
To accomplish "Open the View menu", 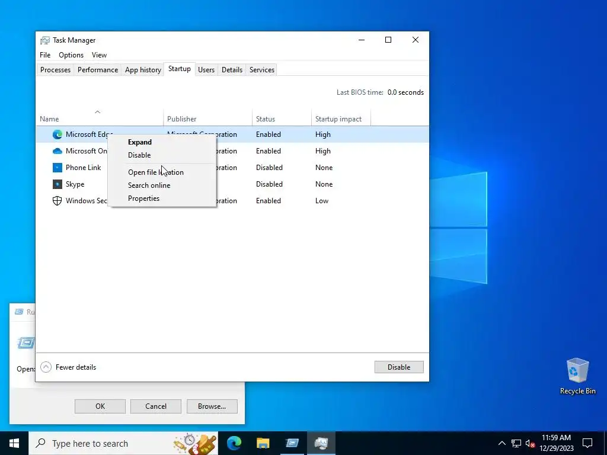I will click(x=99, y=55).
